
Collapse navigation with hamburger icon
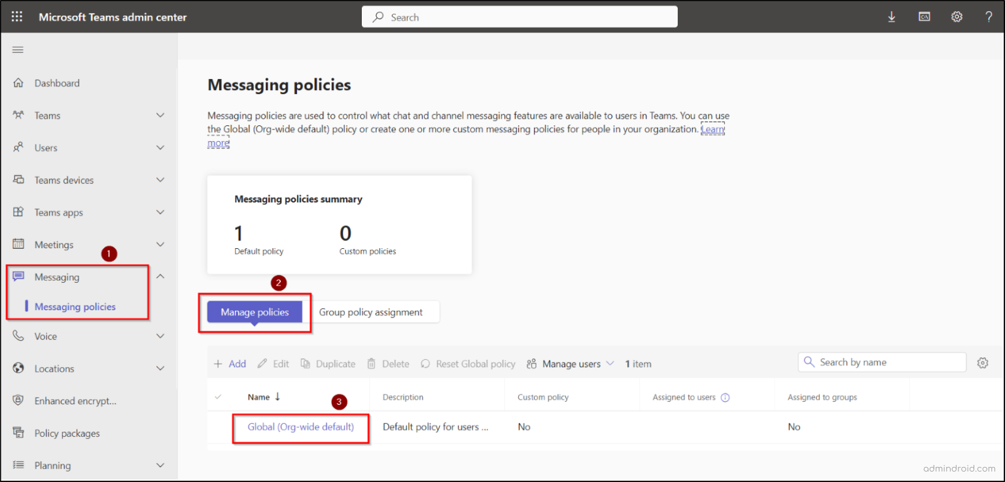coord(18,50)
